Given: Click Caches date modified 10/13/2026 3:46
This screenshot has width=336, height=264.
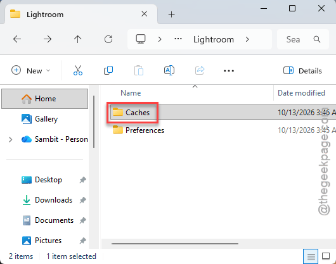Looking at the screenshot, I should pos(307,113).
